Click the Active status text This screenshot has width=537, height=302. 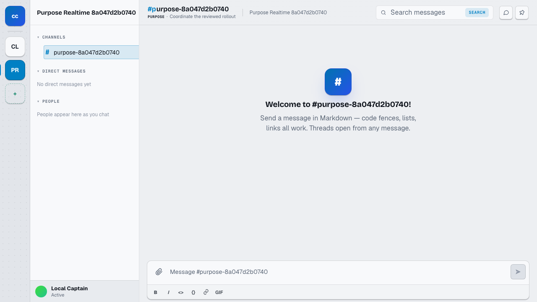tap(58, 295)
